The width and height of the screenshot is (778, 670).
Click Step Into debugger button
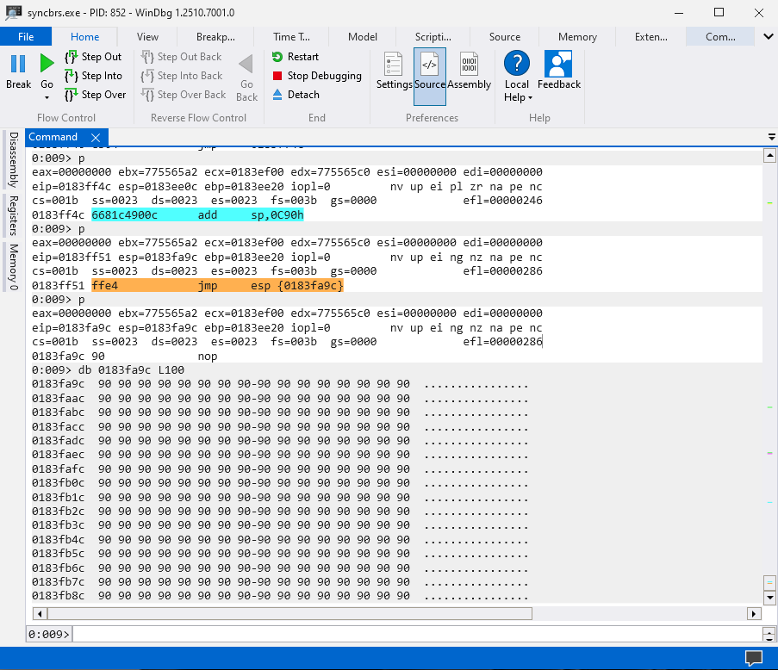point(93,76)
